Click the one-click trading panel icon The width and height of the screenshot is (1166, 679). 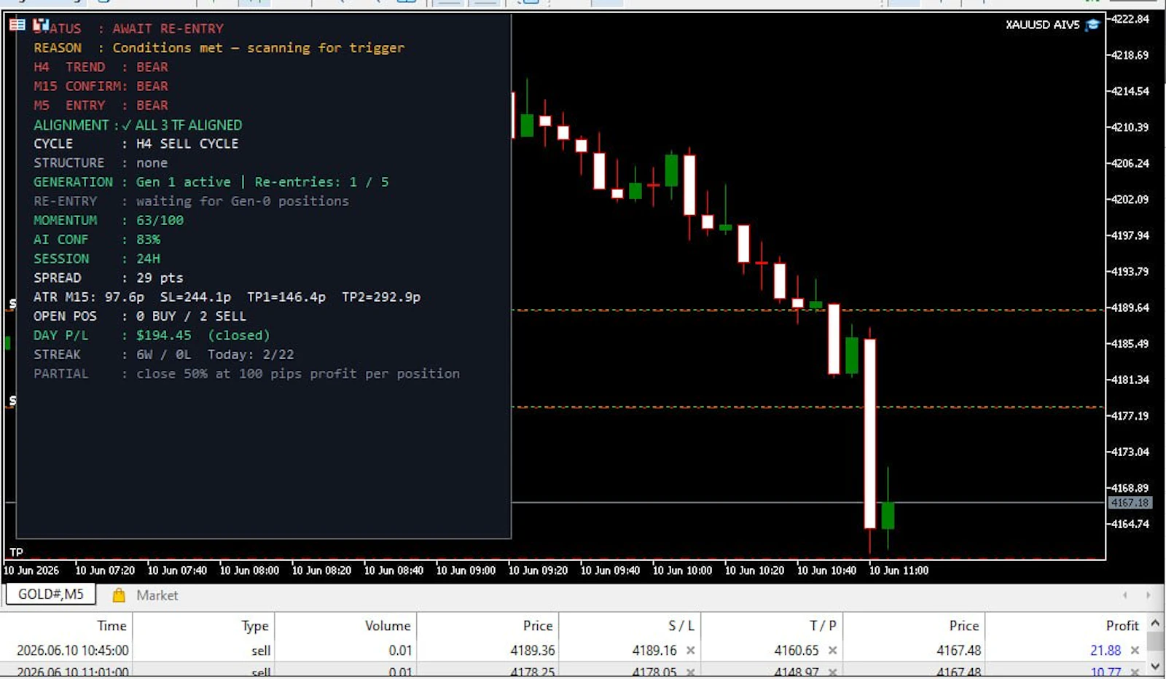[41, 25]
